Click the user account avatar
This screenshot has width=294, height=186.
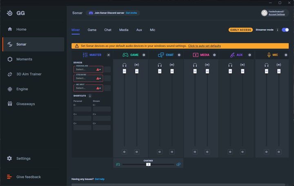click(x=264, y=13)
